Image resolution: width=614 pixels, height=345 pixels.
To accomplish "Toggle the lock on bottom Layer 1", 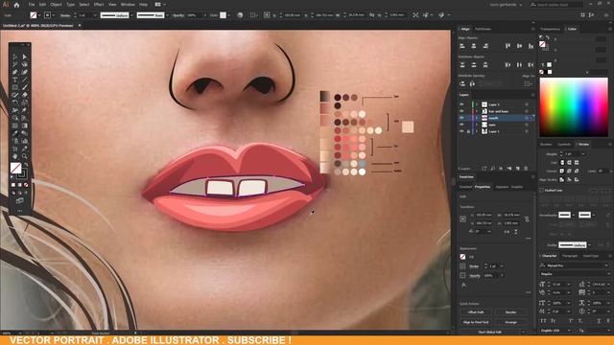I will tap(468, 131).
